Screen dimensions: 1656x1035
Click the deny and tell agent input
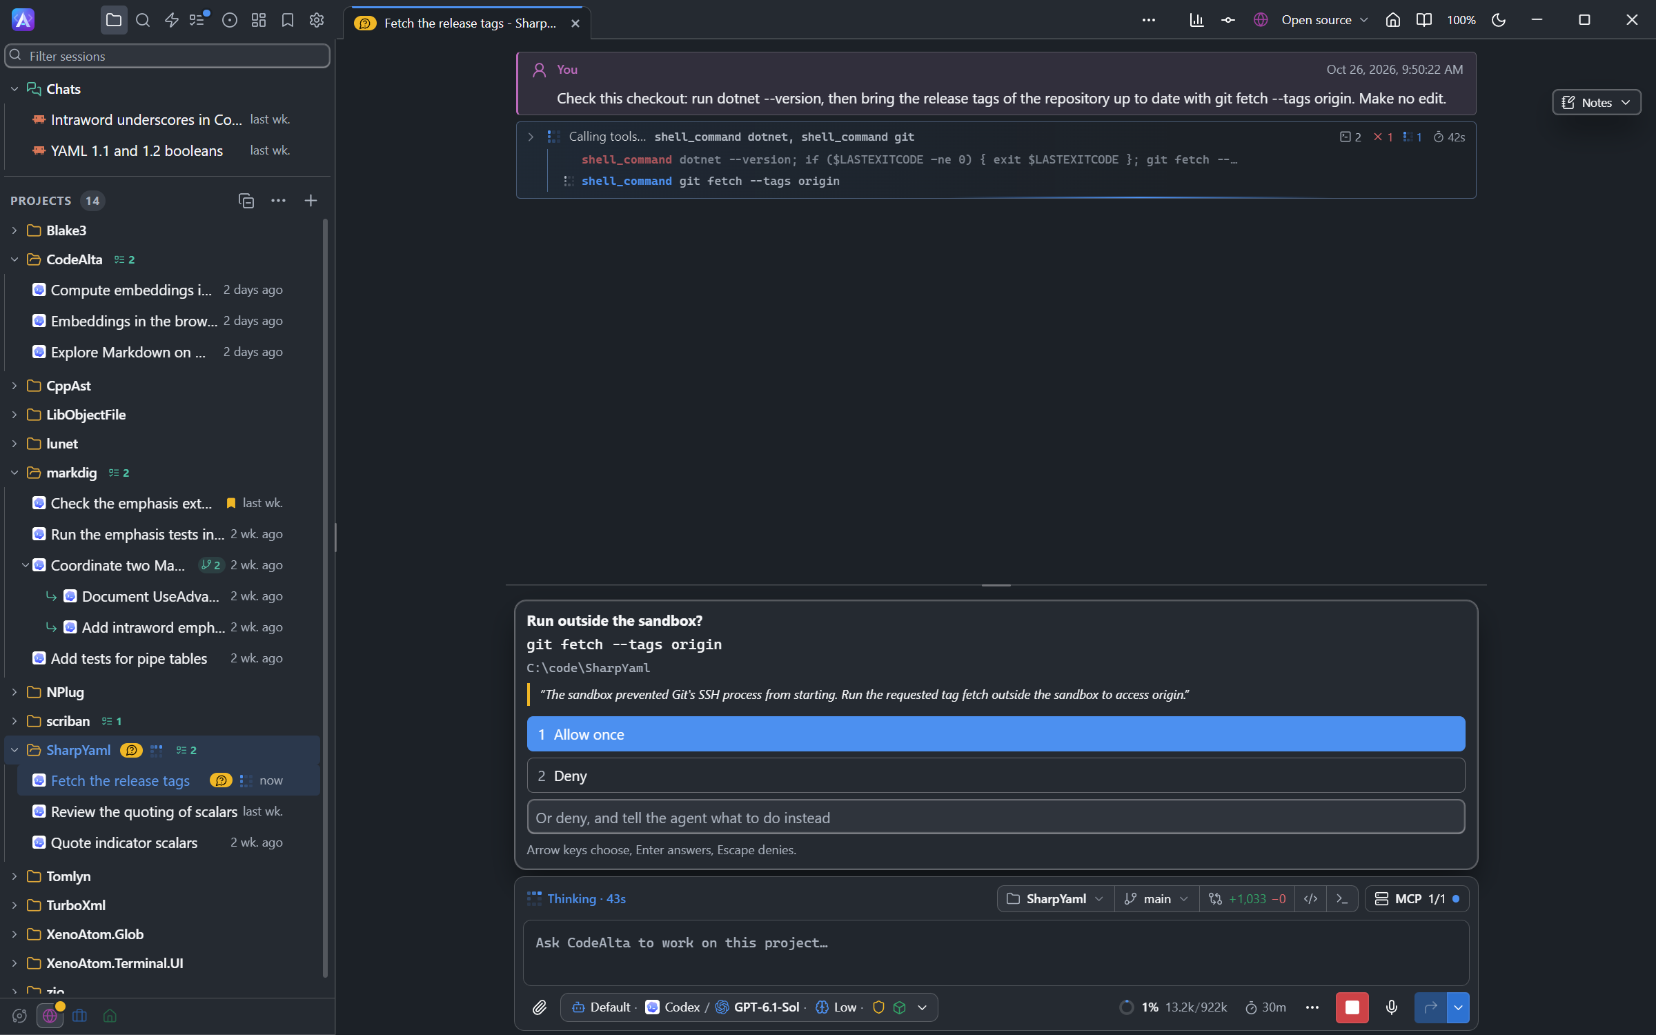996,818
